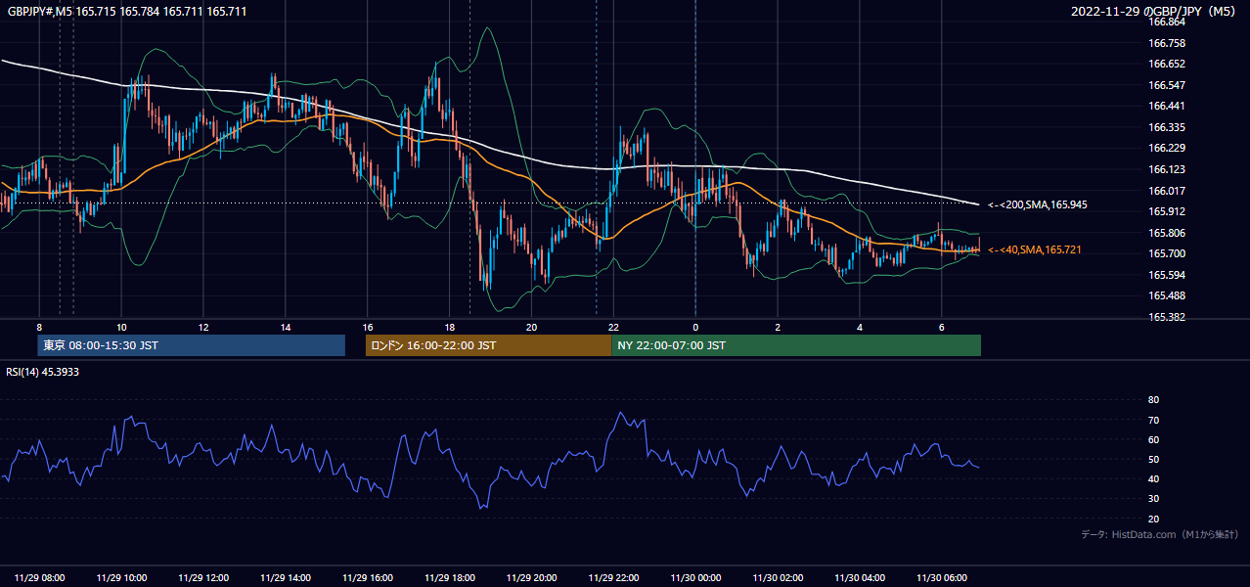Click hour label 22 on price chart axis
Screen dimensions: 1250x587
[613, 327]
